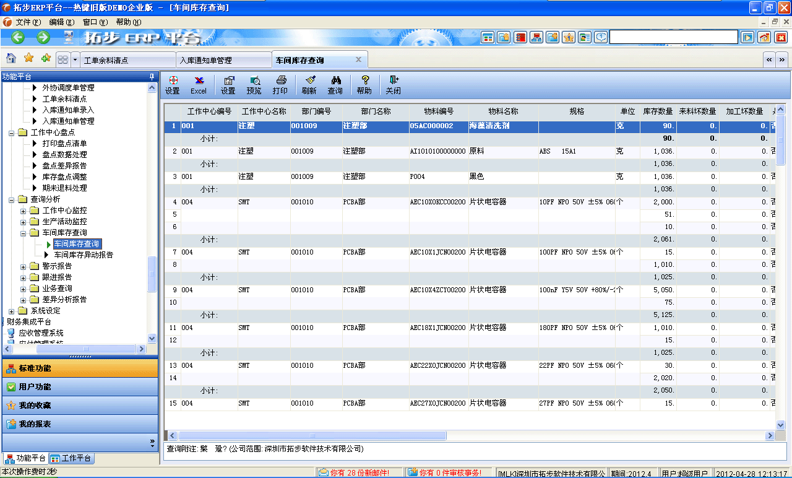This screenshot has height=478, width=792.
Task: Close the report with the 关闭 icon
Action: pyautogui.click(x=393, y=85)
